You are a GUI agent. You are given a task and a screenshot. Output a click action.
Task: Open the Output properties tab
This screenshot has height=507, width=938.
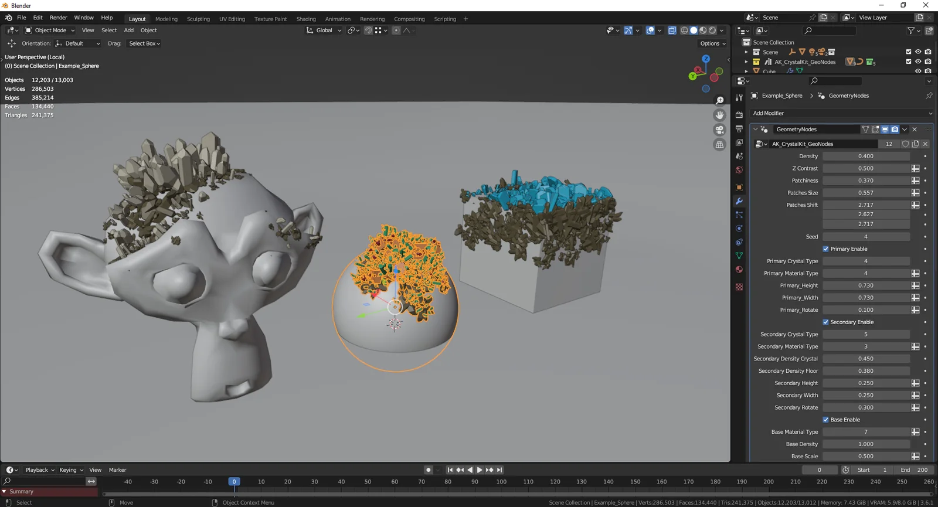(x=739, y=129)
